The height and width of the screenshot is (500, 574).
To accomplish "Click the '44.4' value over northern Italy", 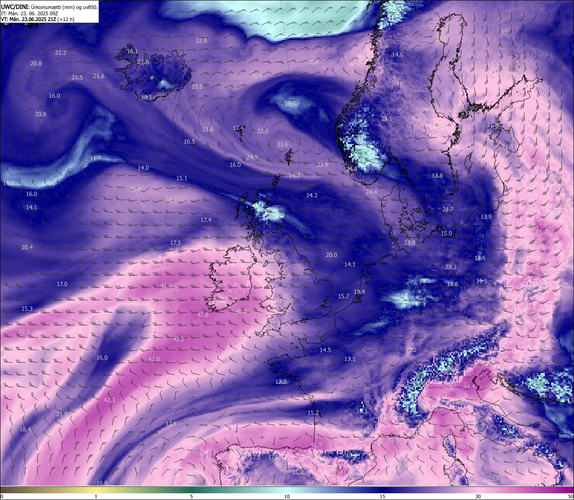I will click(469, 387).
